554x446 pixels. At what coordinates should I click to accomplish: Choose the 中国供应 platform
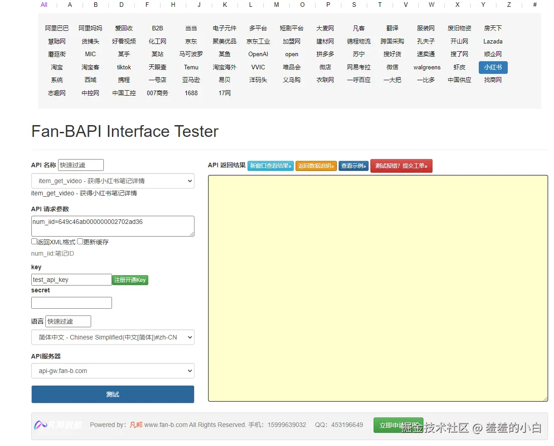coord(459,80)
